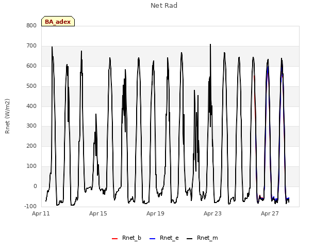Click the black Rnet_m legend swatch
The height and width of the screenshot is (248, 330).
190,239
